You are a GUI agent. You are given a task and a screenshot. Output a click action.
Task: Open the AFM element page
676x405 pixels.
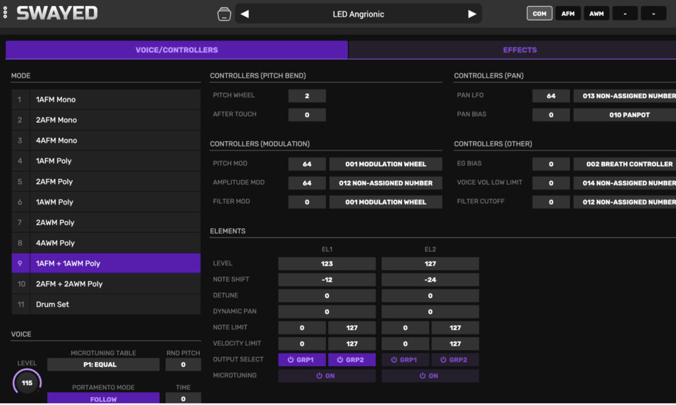coord(568,13)
